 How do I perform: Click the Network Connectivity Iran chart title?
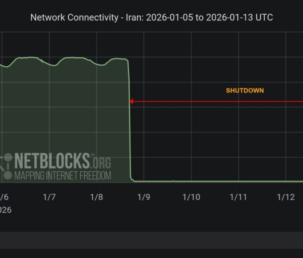(151, 17)
